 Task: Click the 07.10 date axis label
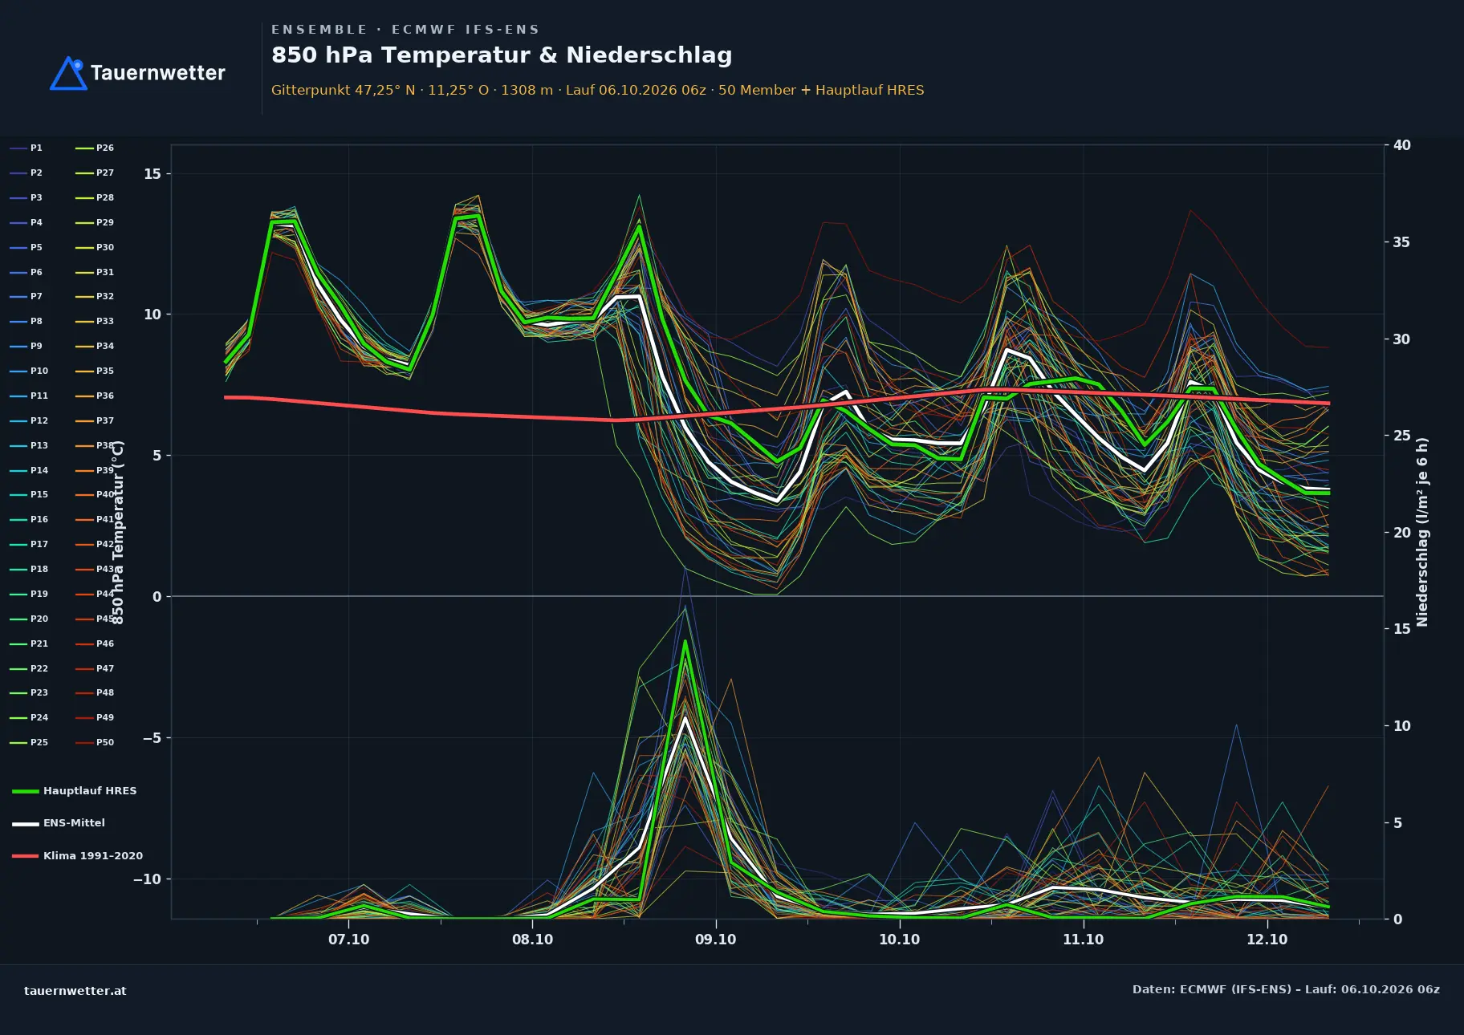(x=348, y=940)
